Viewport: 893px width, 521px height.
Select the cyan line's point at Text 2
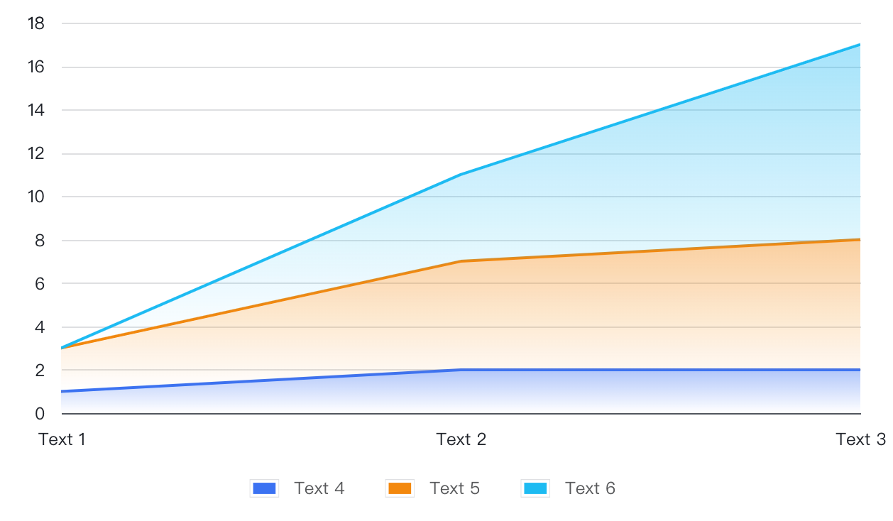461,175
